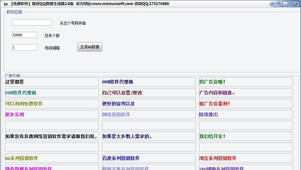Open the teal OEM软件代理商 ad link
The height and width of the screenshot is (170, 301).
(x=52, y=93)
